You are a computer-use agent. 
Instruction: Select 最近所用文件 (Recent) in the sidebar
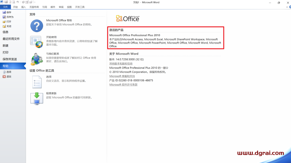point(11,39)
